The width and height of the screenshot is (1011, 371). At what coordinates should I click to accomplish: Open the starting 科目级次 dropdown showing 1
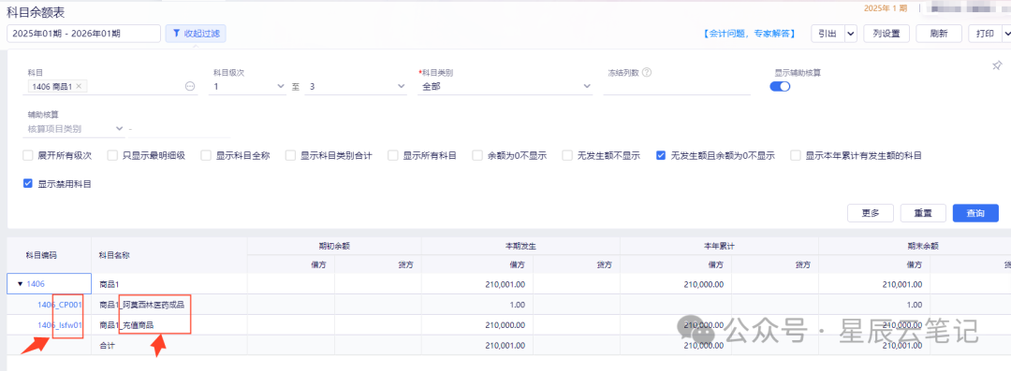pos(247,86)
